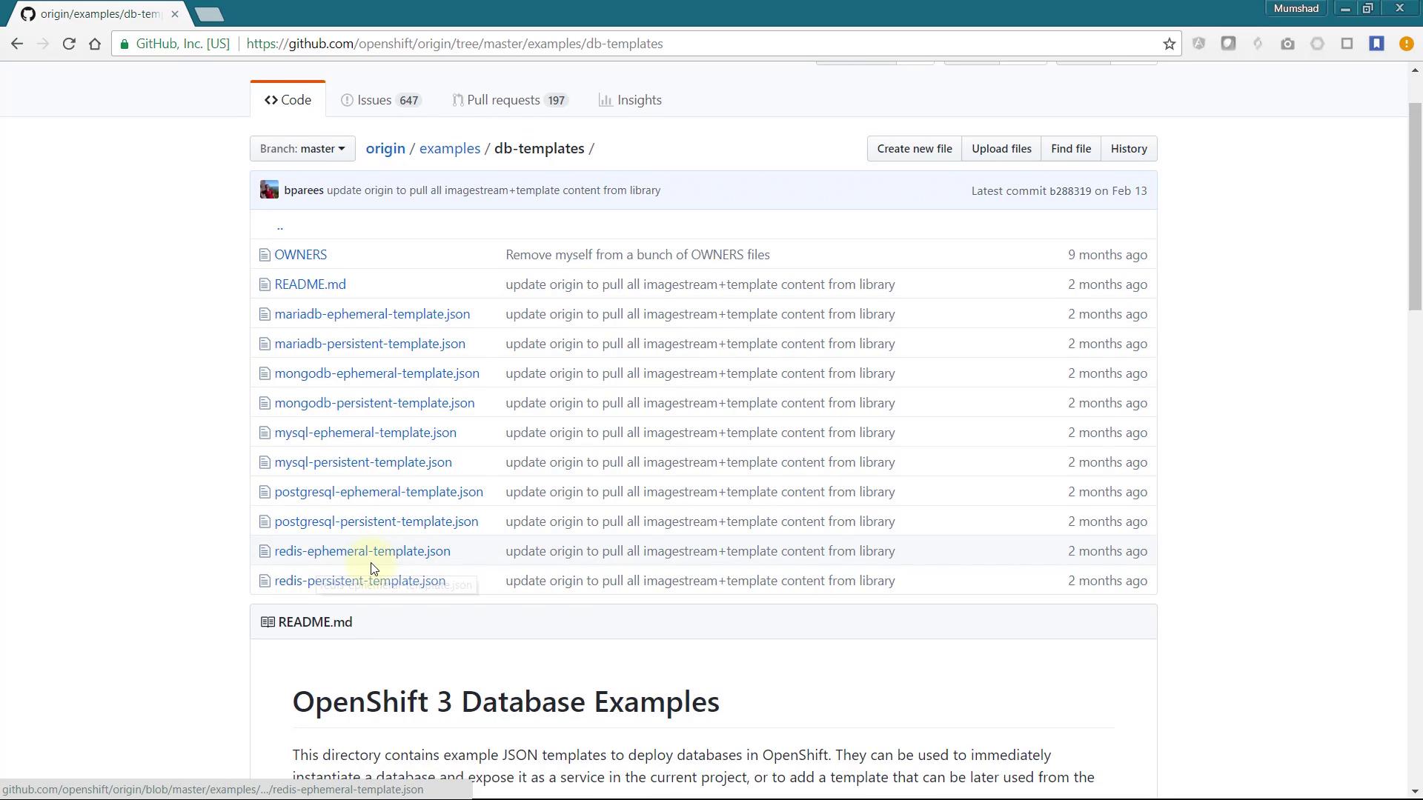
Task: Open the Issues tab
Action: coord(381,100)
